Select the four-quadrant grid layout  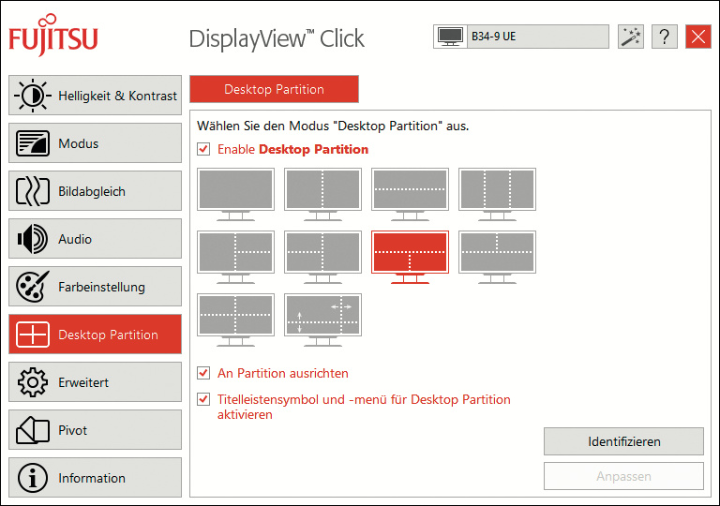coord(235,320)
